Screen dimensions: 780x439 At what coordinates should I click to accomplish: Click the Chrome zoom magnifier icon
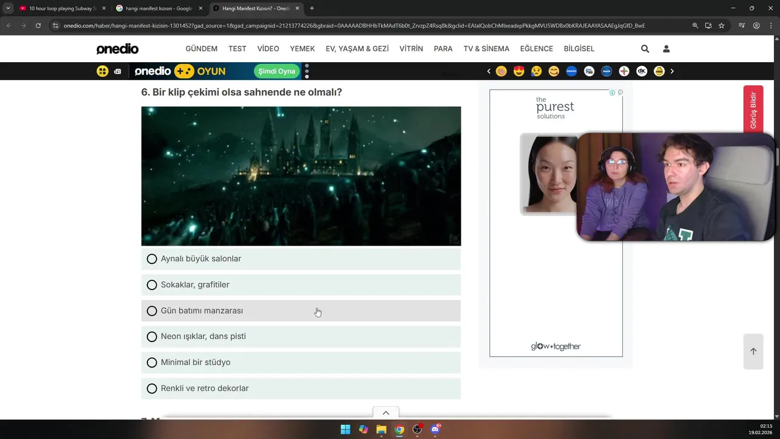tap(695, 26)
